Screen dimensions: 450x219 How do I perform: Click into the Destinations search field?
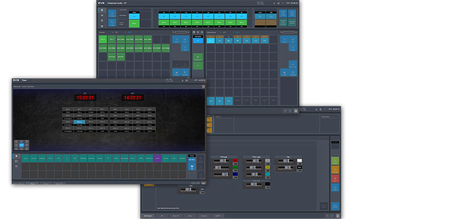point(289,32)
